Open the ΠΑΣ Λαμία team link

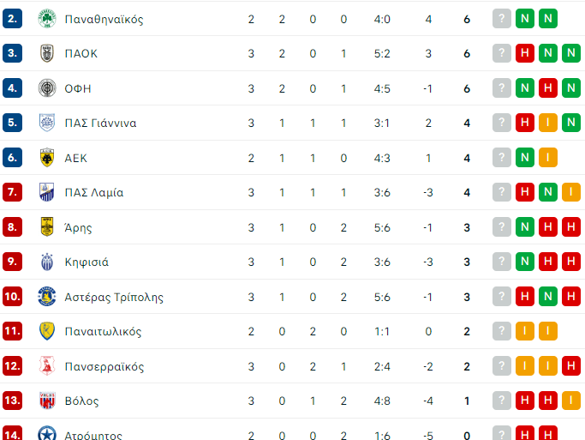point(94,192)
